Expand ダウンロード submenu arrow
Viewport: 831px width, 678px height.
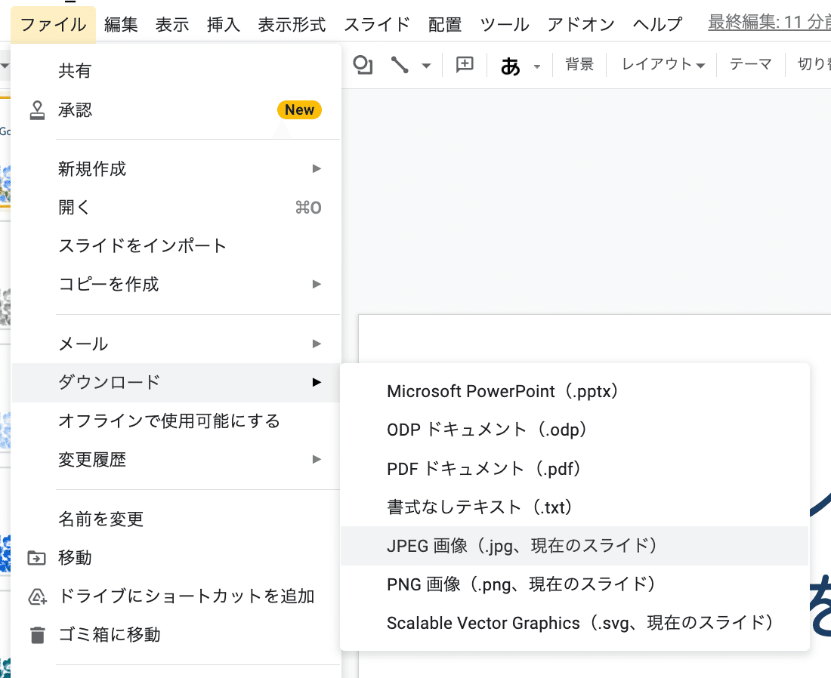(x=317, y=383)
